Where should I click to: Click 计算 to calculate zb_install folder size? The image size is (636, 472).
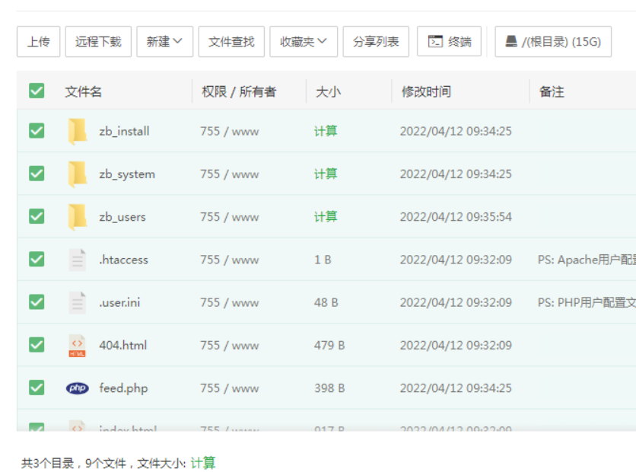326,130
